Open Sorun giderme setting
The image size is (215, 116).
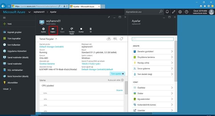click(153, 69)
